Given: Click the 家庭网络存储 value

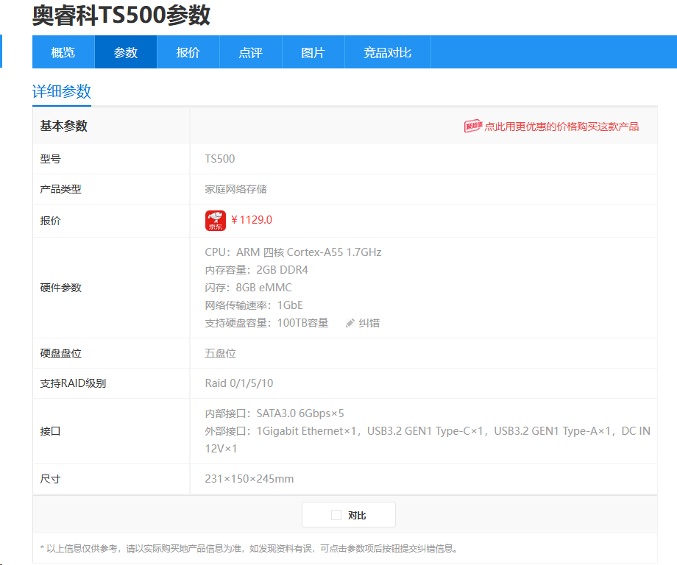Looking at the screenshot, I should [235, 189].
